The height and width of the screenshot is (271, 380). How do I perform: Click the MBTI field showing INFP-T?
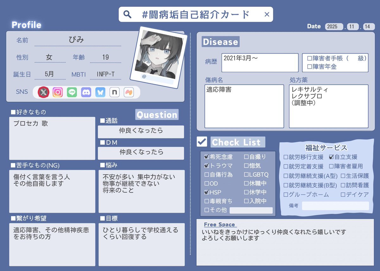(x=105, y=74)
